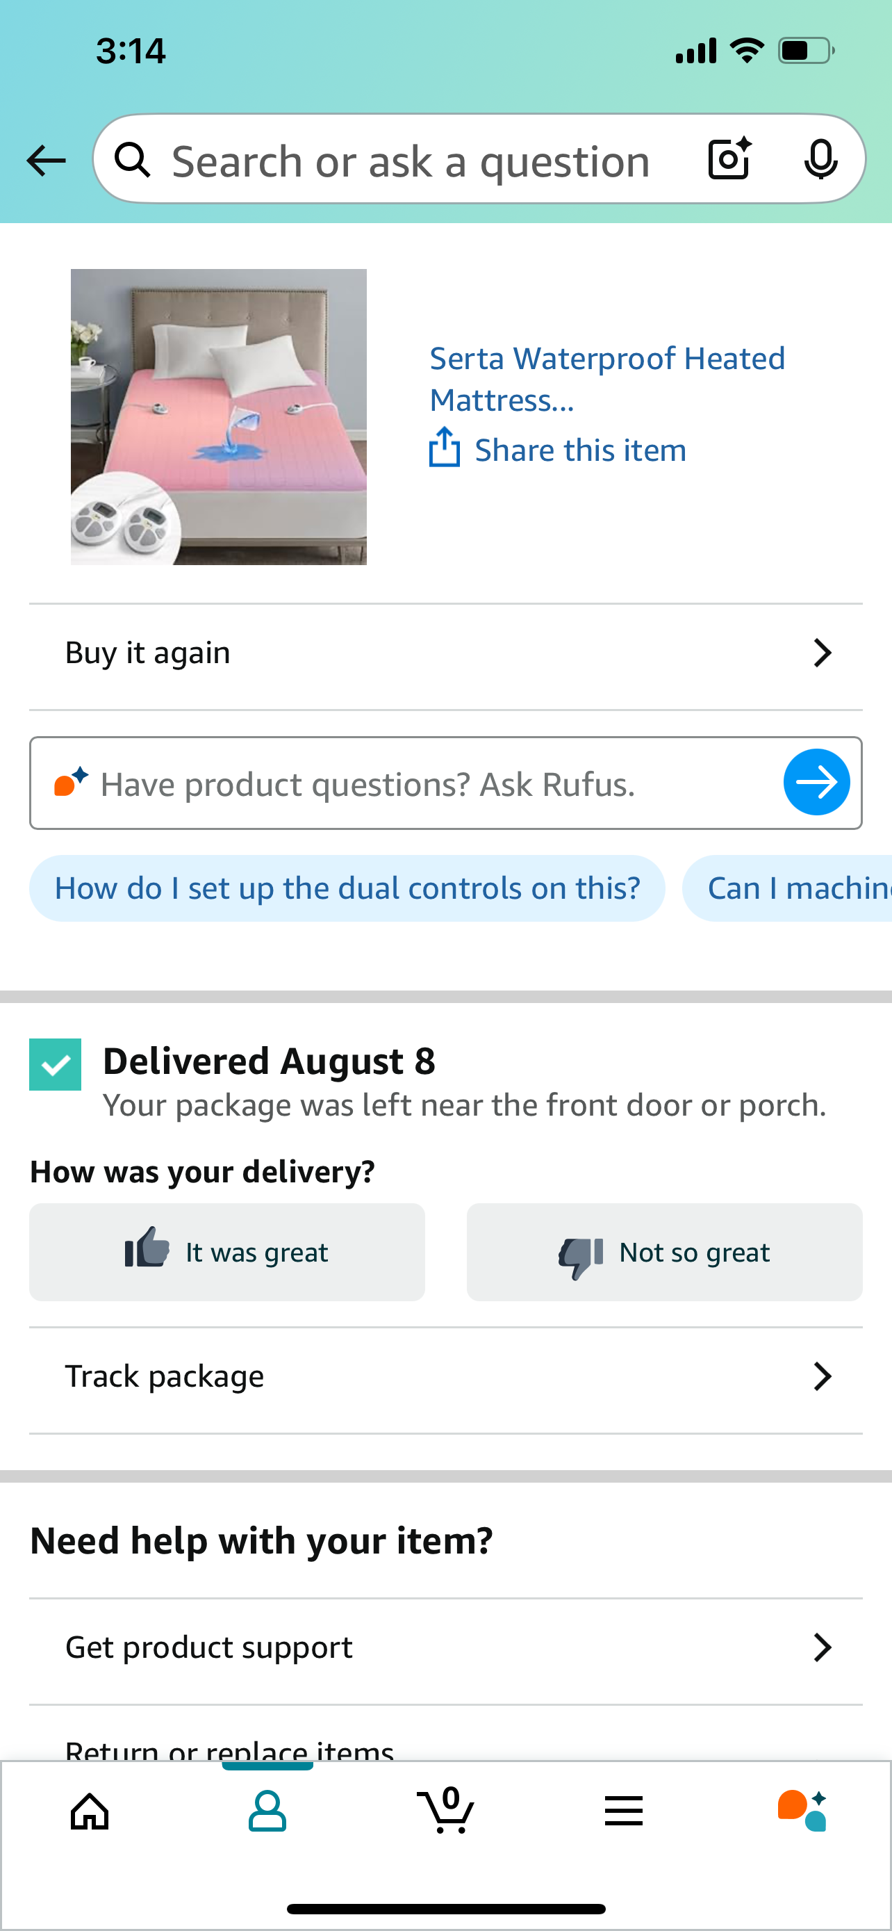Submit Rufus question with blue arrow

click(816, 783)
